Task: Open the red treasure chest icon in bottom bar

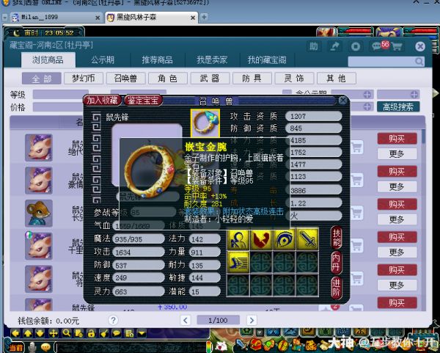Action: pos(254,344)
